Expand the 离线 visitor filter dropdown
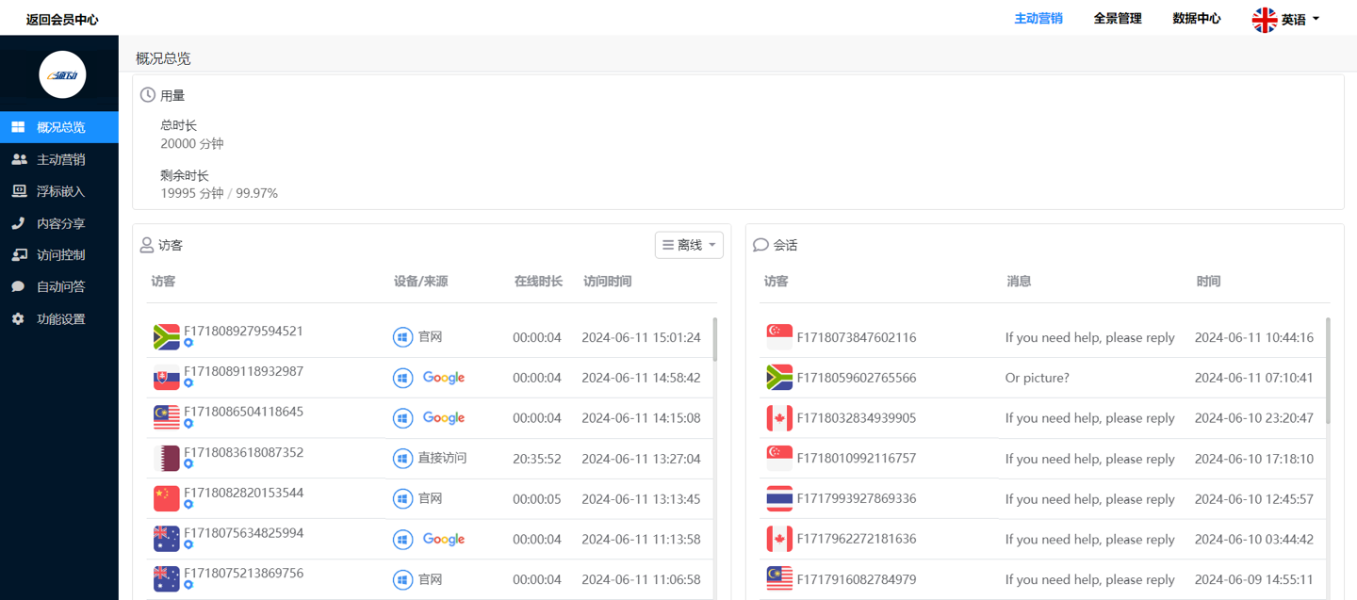Viewport: 1357px width, 600px height. 689,245
